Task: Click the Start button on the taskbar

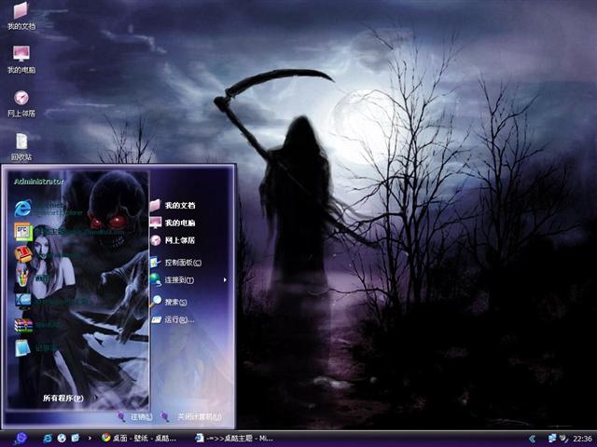Action: pos(20,438)
